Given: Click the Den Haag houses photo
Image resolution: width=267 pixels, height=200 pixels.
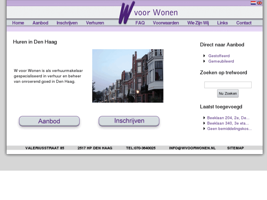Looking at the screenshot, I should coord(128,76).
